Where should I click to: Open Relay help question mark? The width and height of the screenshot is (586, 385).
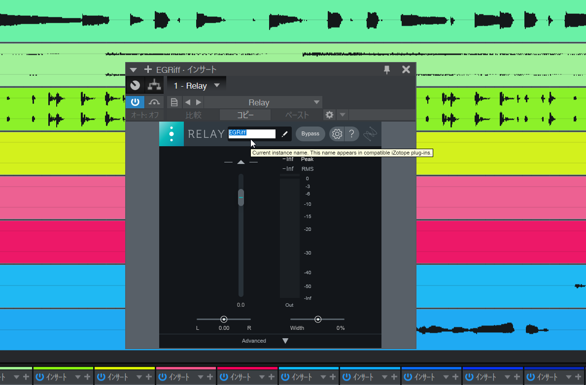[352, 134]
